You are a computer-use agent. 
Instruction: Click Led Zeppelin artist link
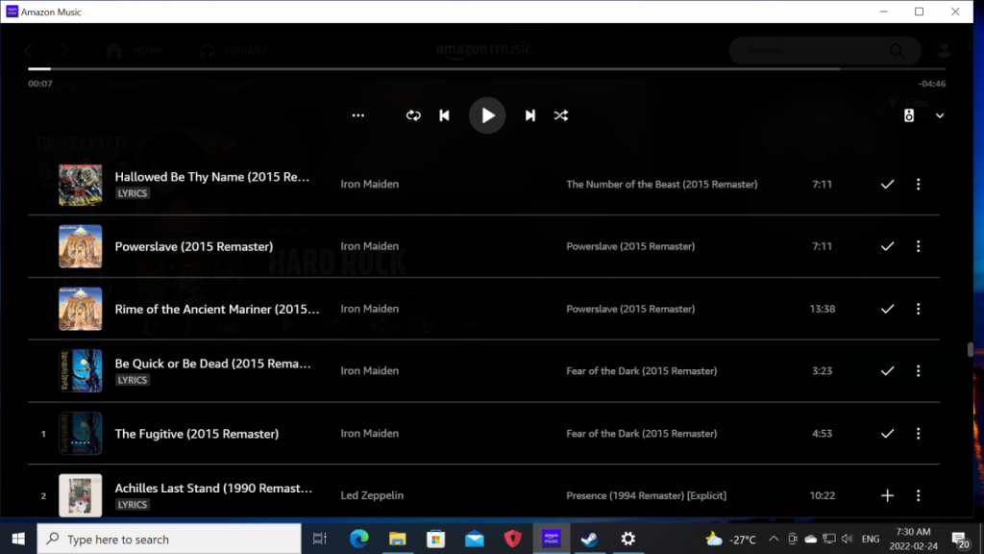[x=372, y=495]
